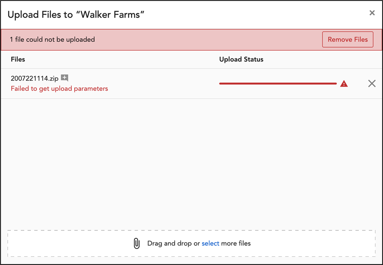Screen dimensions: 383x265
Task: Click the Drag and drop text
Action: point(173,243)
